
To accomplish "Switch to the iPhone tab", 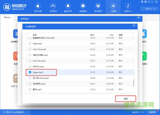I will pos(7,18).
